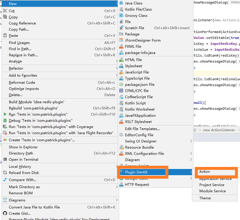Choose Find Usages menu item

[x=60, y=42]
